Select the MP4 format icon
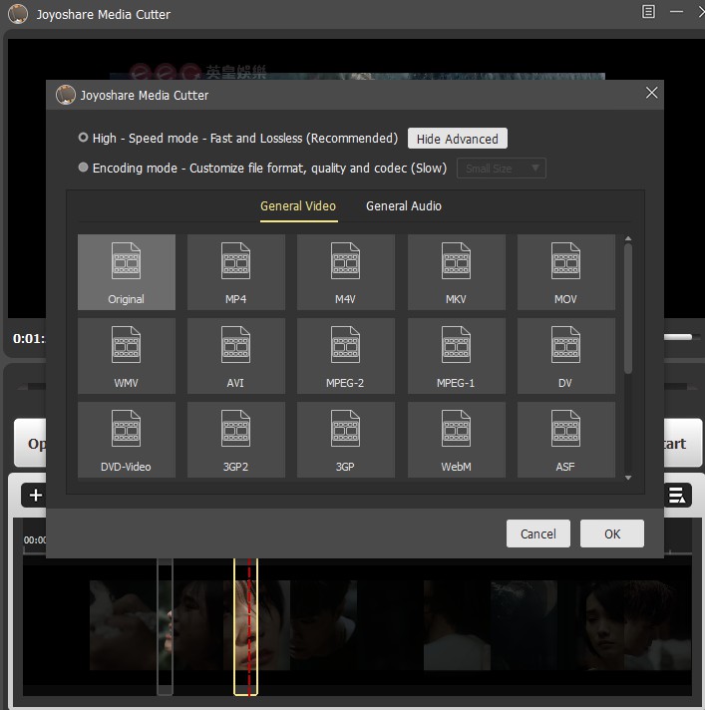Screen dimensions: 705x710 click(236, 272)
